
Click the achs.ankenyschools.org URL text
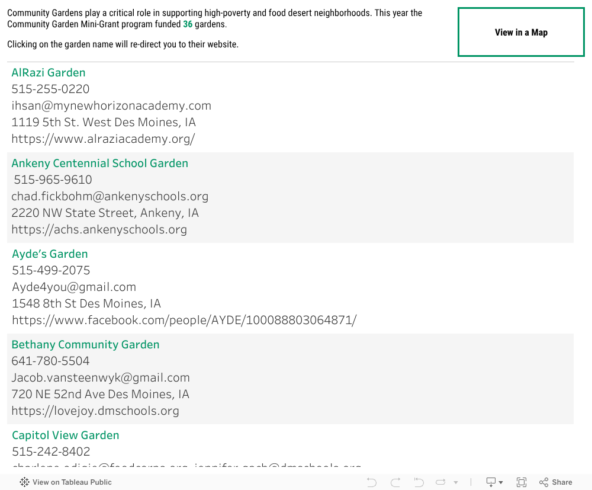click(99, 230)
